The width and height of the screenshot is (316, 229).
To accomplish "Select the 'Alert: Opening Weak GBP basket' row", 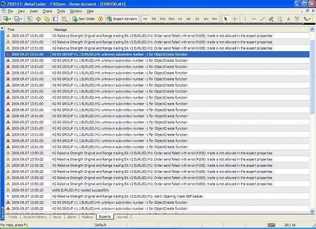I will (157, 196).
